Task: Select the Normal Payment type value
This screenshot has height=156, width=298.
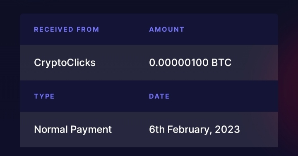Action: (x=73, y=130)
